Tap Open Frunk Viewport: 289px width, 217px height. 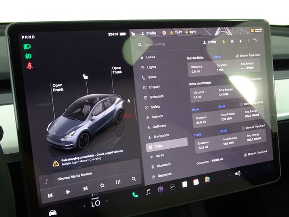pos(58,87)
